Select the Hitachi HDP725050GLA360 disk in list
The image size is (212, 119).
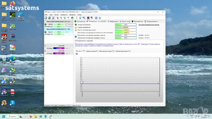pyautogui.click(x=55, y=21)
